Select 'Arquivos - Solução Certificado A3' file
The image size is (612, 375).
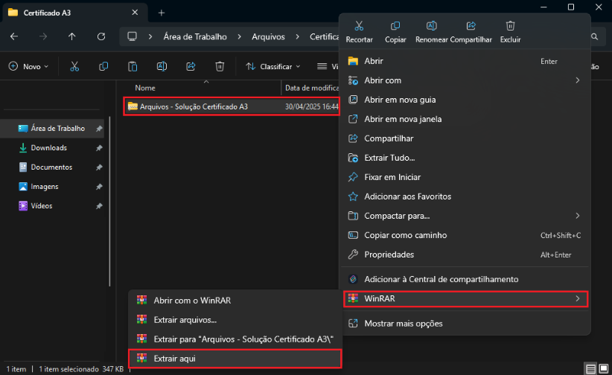[x=194, y=106]
